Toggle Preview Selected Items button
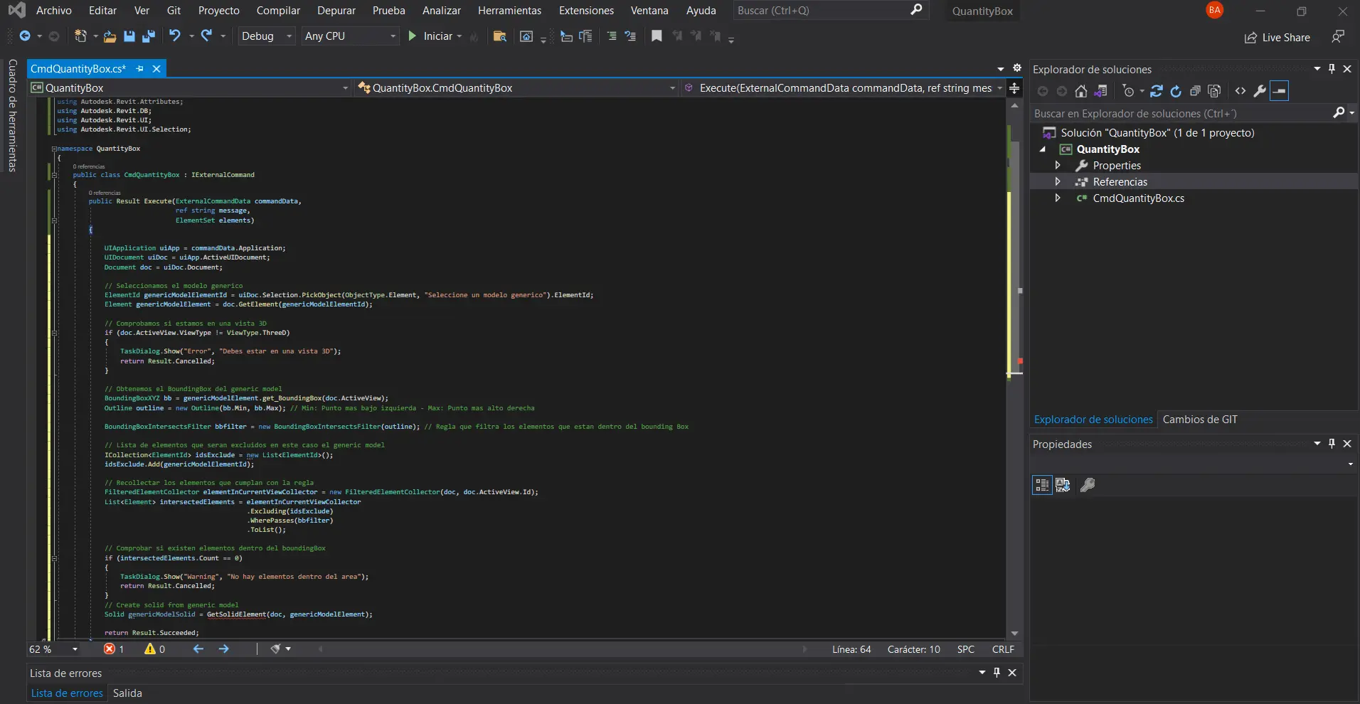The width and height of the screenshot is (1360, 704). (x=1280, y=91)
